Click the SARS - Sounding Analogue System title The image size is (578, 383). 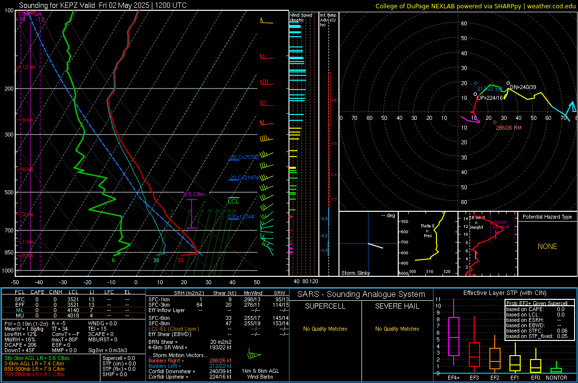click(x=361, y=294)
